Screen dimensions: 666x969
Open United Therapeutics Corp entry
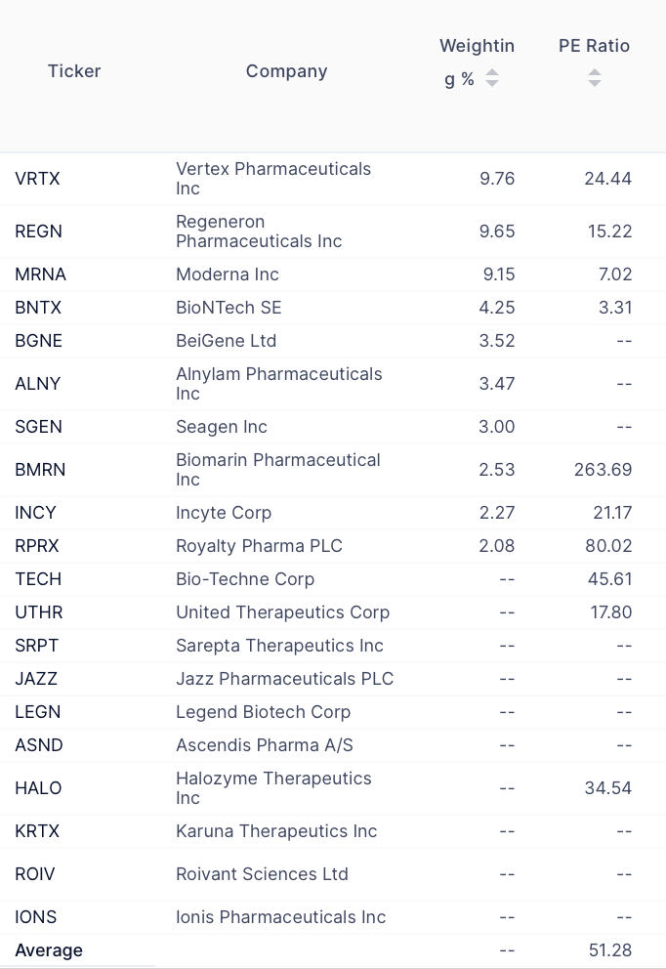pyautogui.click(x=282, y=612)
